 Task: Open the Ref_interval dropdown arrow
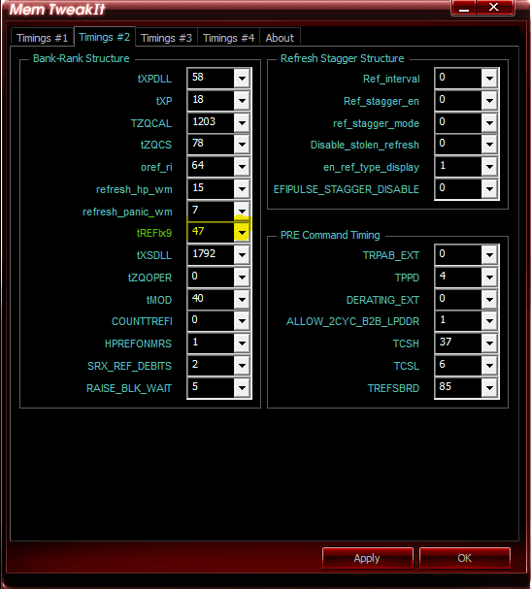click(489, 79)
